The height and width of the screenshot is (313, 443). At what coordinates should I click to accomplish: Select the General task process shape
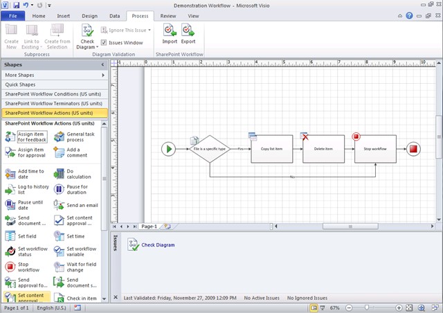75,137
